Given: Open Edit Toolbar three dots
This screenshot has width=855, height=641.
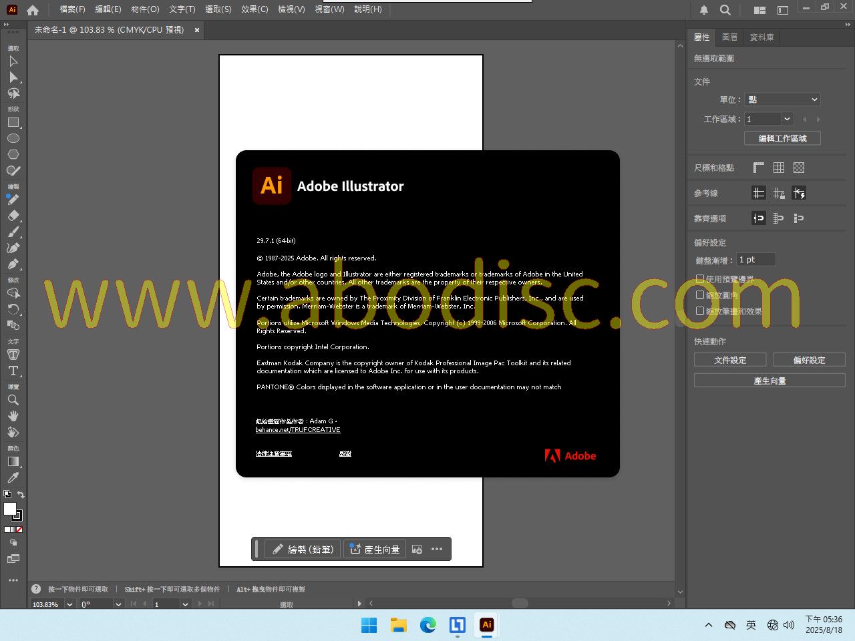Looking at the screenshot, I should pyautogui.click(x=13, y=580).
